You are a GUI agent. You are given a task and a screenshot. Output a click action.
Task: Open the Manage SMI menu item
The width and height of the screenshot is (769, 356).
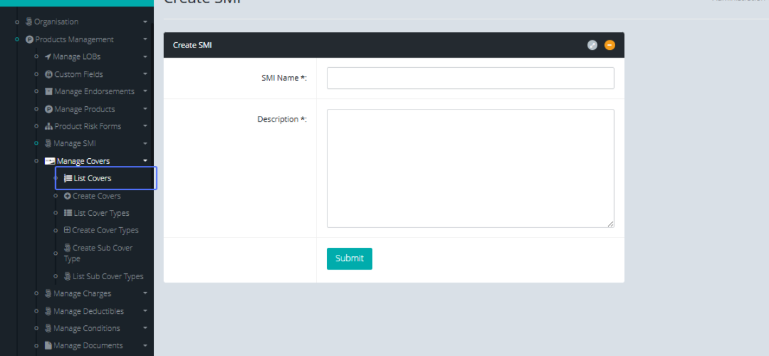[74, 144]
